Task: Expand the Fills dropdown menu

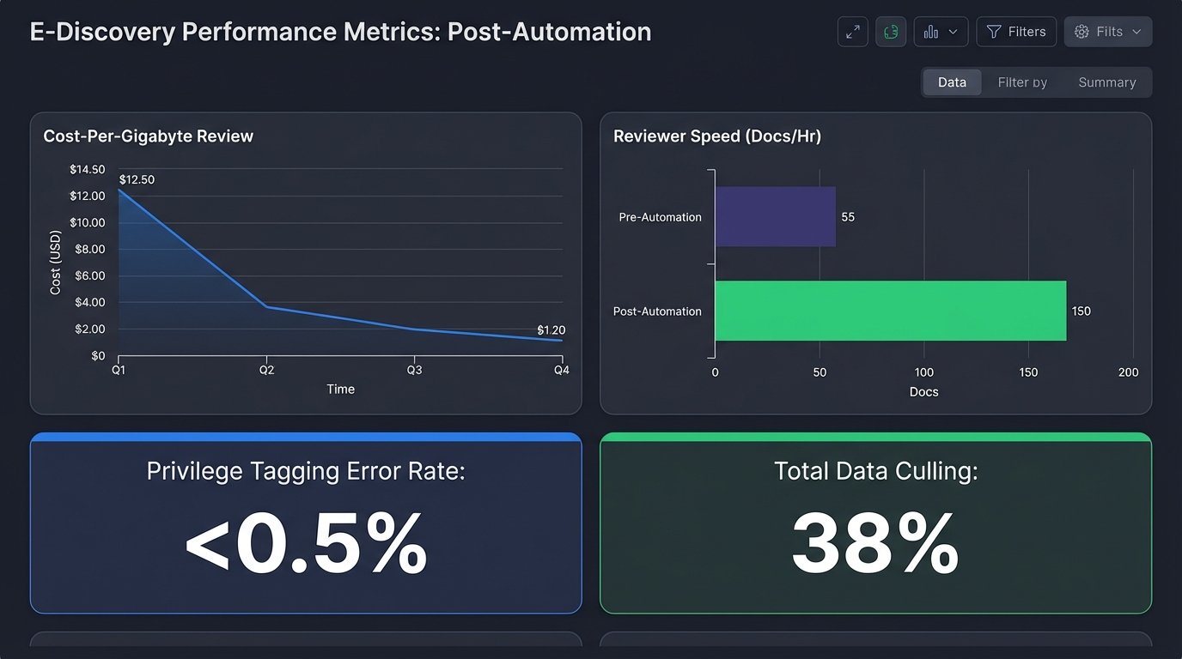Action: click(1136, 31)
